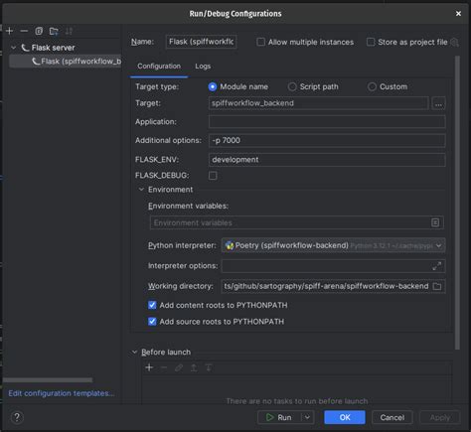This screenshot has width=471, height=432.
Task: Edit environment variables in dialog
Action: pyautogui.click(x=435, y=222)
